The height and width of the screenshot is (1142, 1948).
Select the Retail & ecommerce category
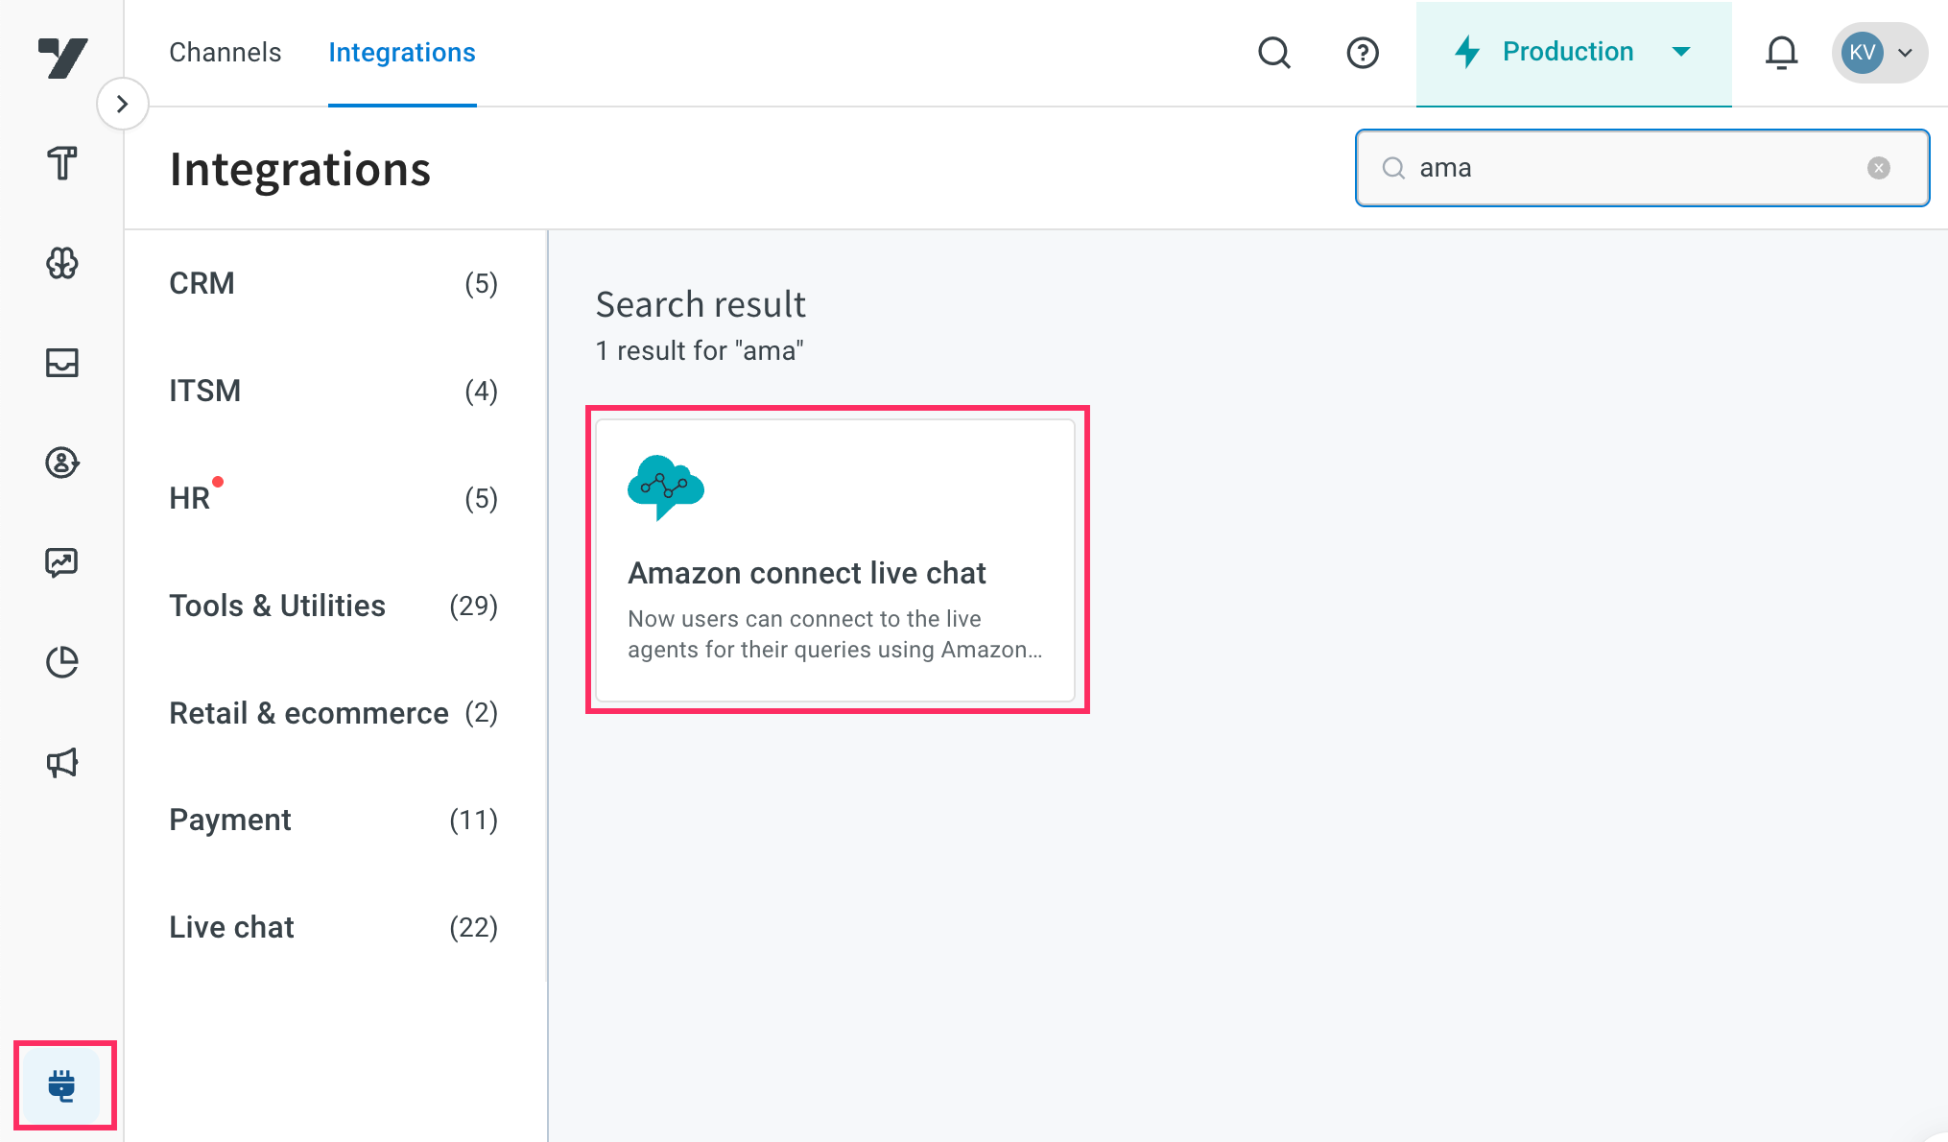click(x=334, y=713)
